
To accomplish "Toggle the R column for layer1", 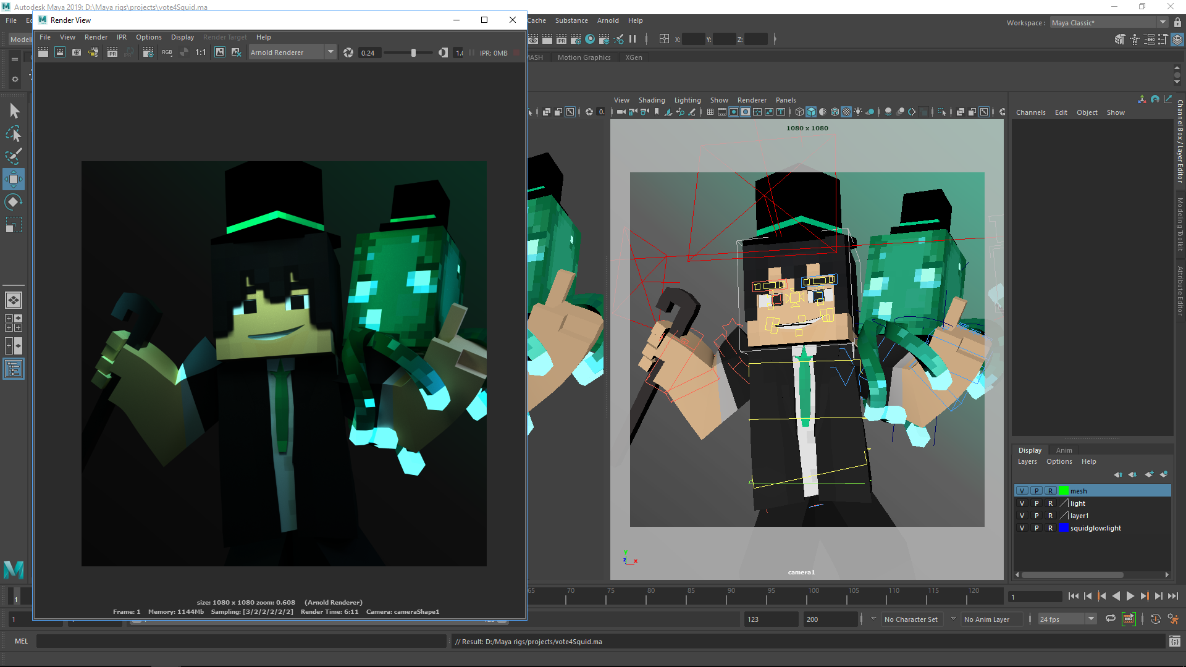I will click(x=1050, y=516).
